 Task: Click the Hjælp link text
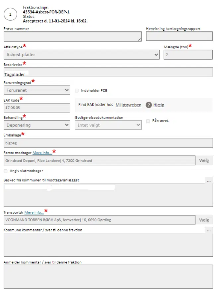[x=159, y=105]
